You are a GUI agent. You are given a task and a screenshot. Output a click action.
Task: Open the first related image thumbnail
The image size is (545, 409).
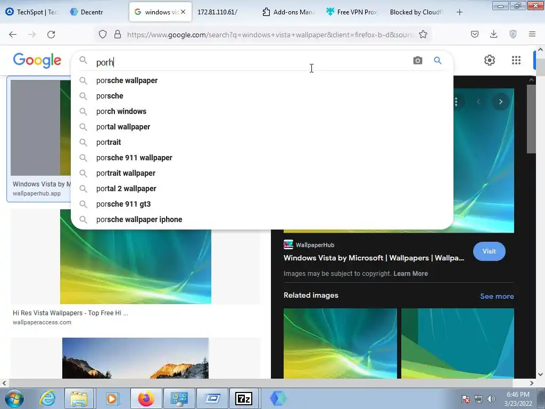(340, 343)
